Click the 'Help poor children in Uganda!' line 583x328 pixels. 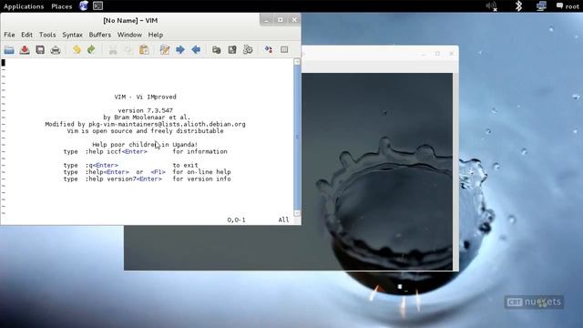(x=145, y=145)
